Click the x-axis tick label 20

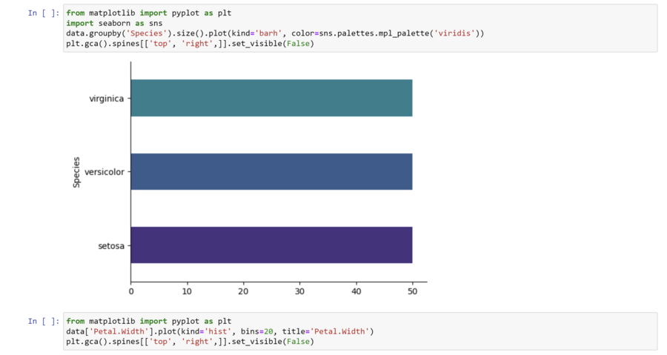243,291
